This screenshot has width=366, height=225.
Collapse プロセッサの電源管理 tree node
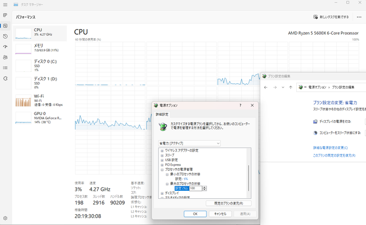[x=162, y=170]
